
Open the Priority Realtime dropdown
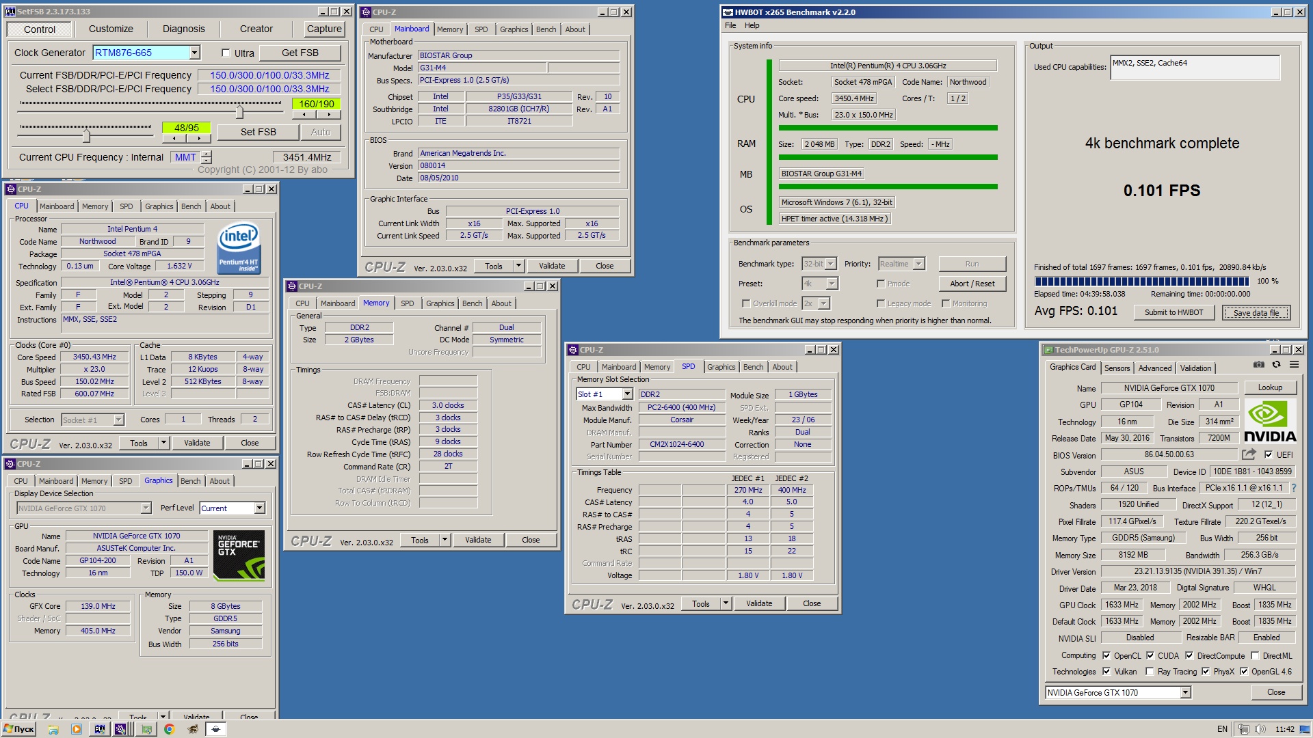click(x=919, y=264)
